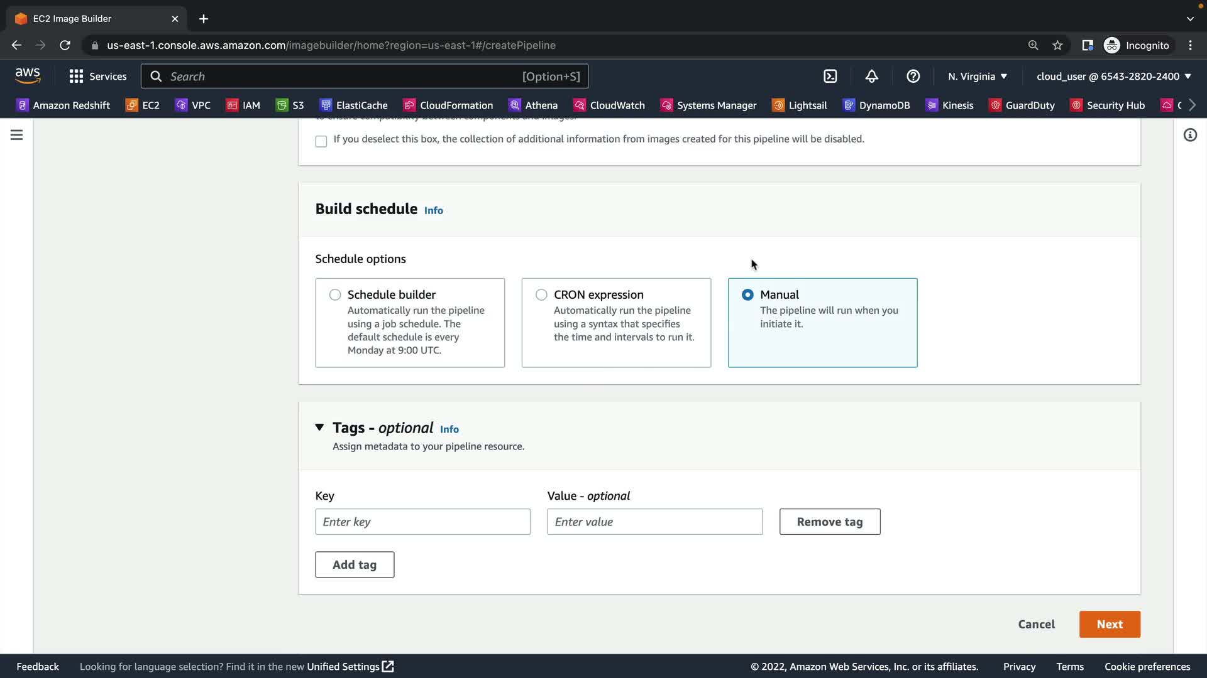Select the CRON expression radio option

(x=541, y=295)
